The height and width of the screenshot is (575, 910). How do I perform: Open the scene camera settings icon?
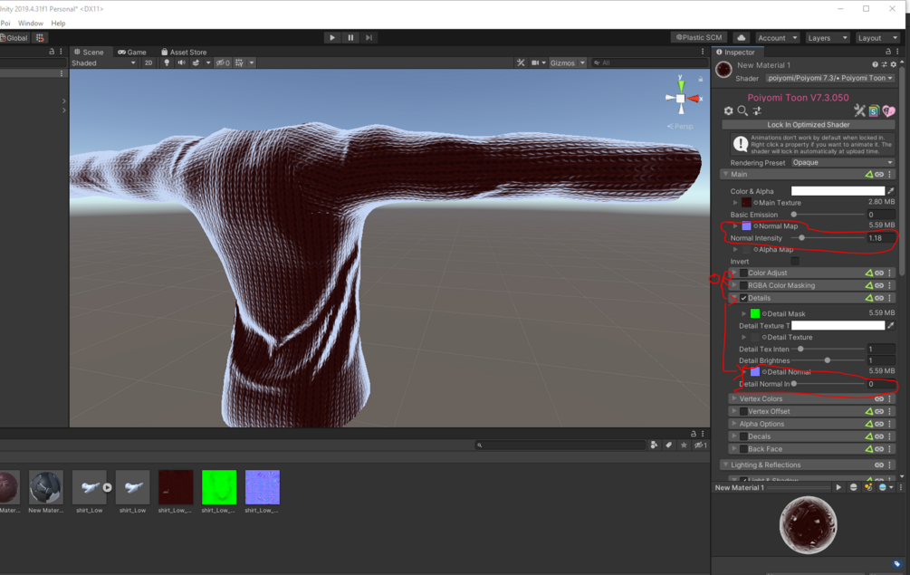[535, 62]
